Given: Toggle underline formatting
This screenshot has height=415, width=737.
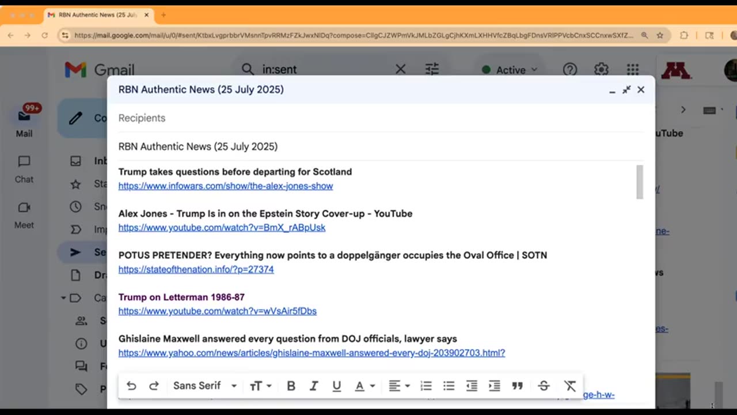Looking at the screenshot, I should [337, 386].
